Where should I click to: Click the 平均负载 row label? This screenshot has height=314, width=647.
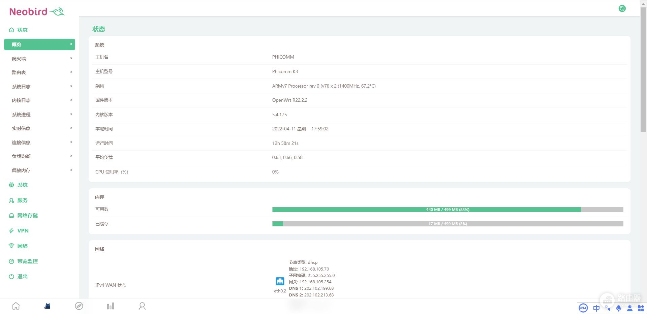[104, 157]
